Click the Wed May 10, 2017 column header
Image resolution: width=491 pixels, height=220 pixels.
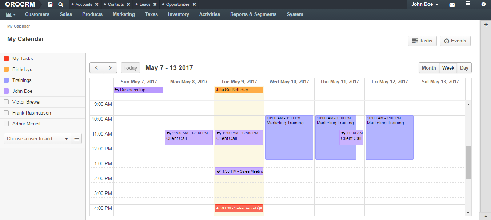point(289,82)
